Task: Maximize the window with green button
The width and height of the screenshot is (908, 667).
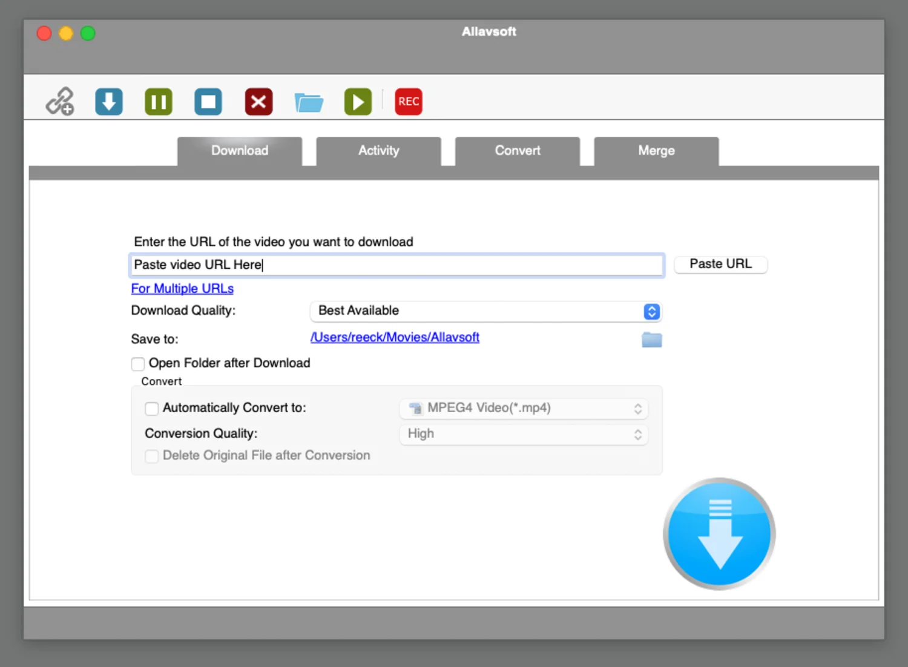Action: pos(88,33)
